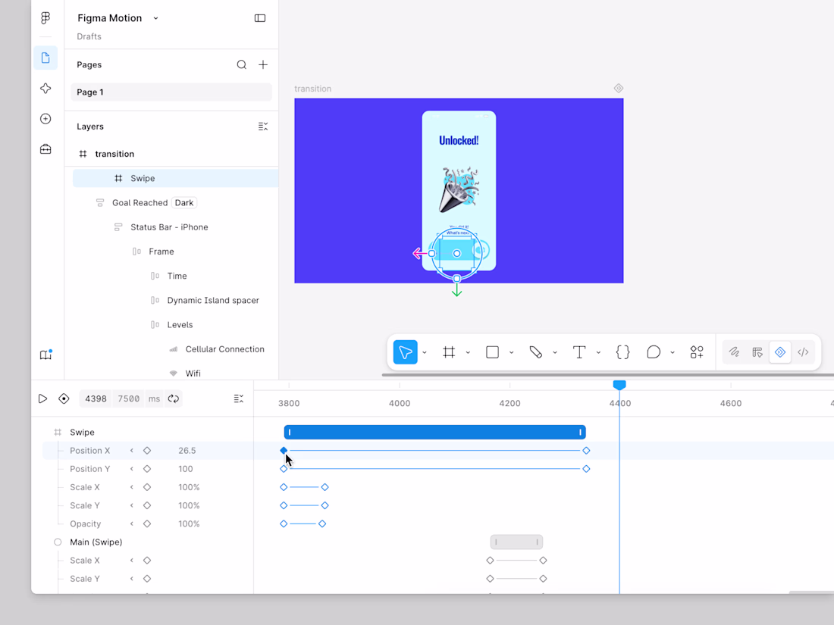Viewport: 834px width, 625px height.
Task: Select the Goal Reached layer
Action: pos(140,203)
